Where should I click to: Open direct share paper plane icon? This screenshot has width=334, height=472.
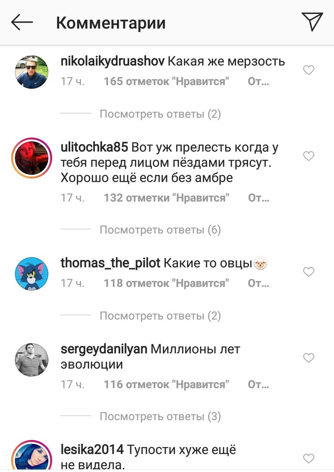(312, 22)
